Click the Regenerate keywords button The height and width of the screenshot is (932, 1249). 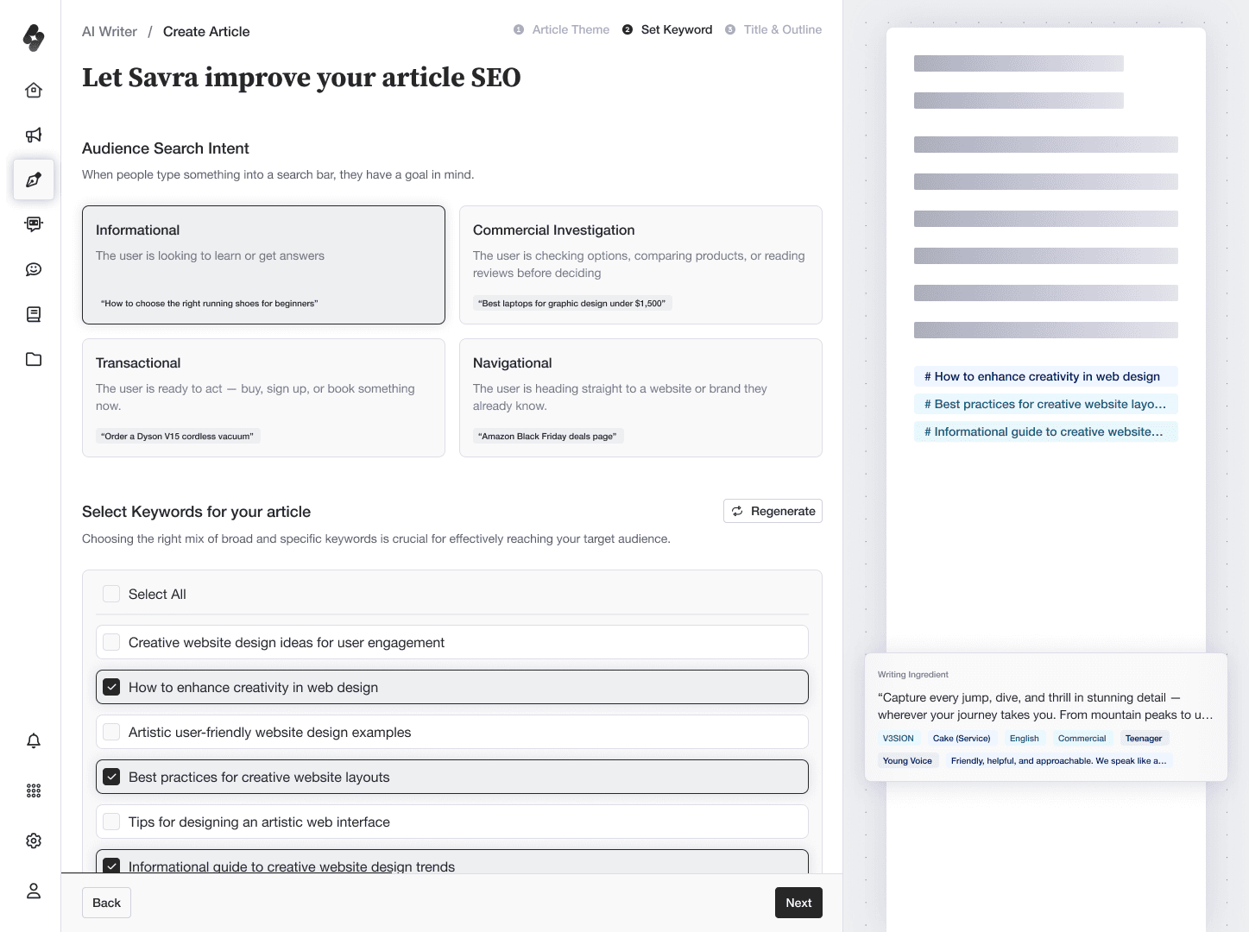pos(773,511)
